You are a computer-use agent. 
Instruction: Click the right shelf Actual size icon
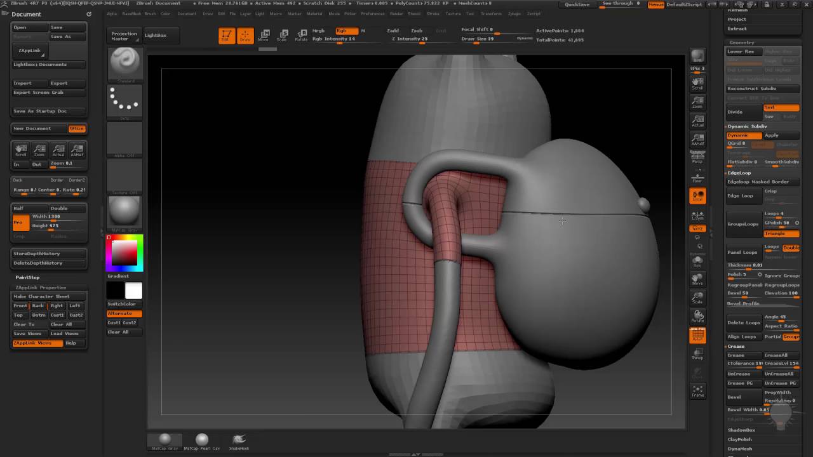click(697, 121)
